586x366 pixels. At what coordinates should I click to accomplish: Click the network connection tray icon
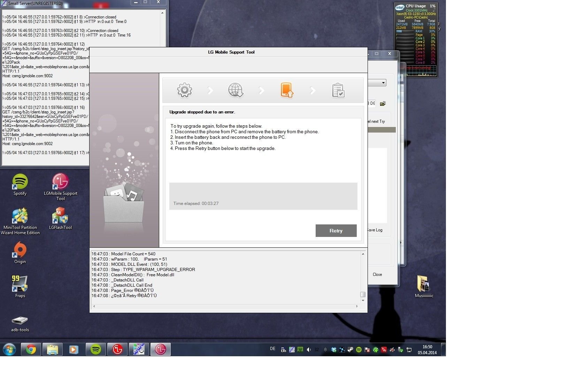coord(409,350)
